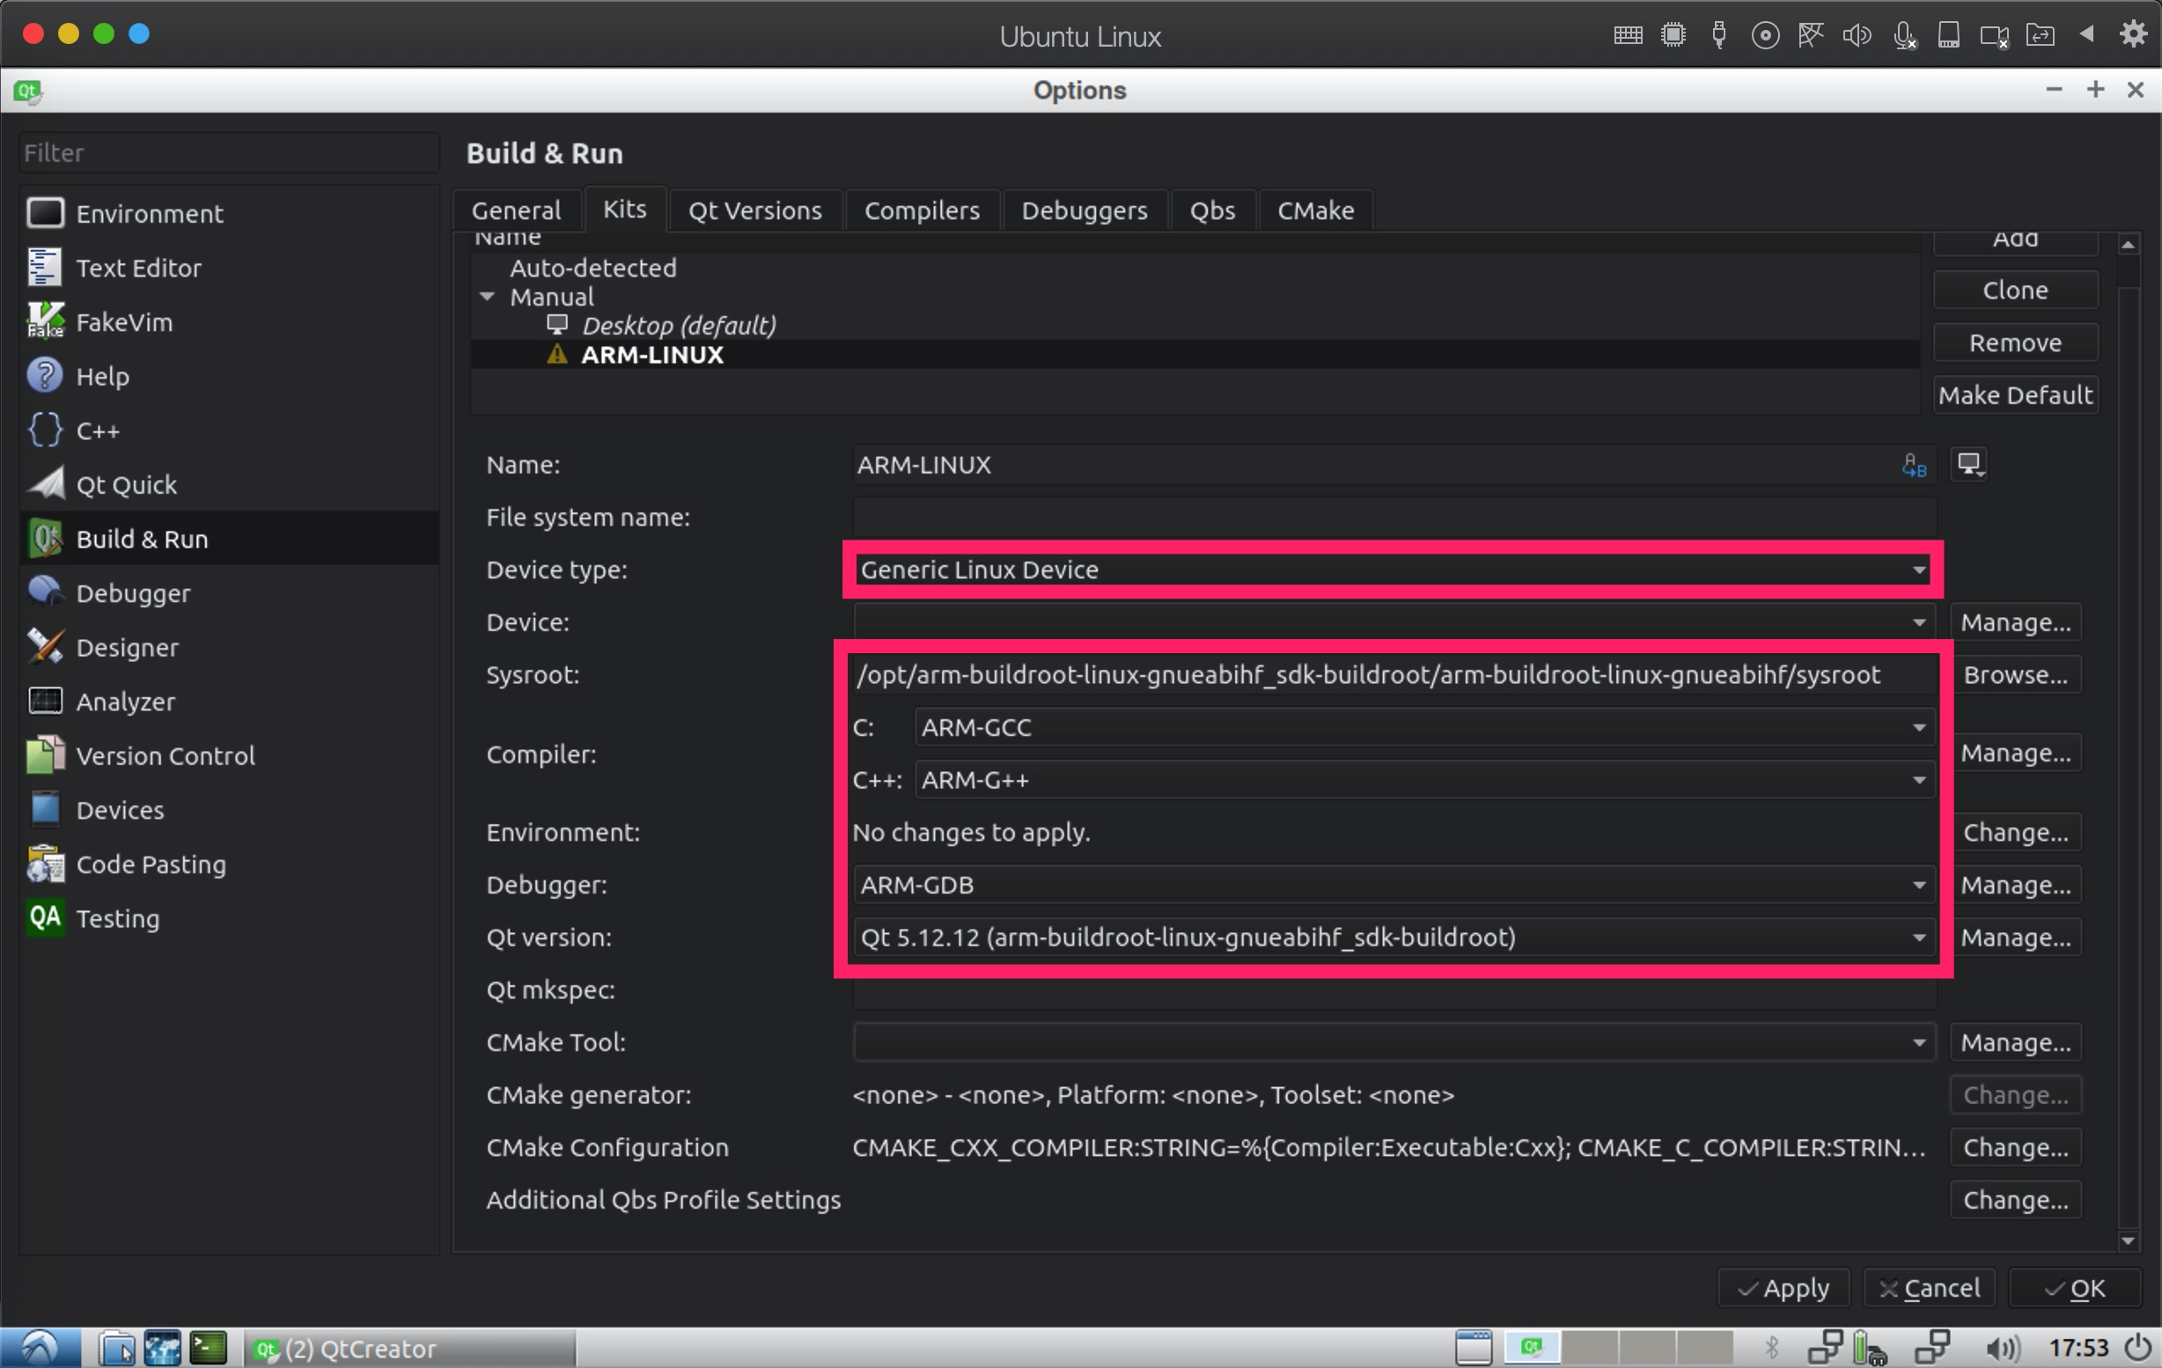Screen dimensions: 2162x1368
Task: Click warning icon next to ARM-LINUX kit
Action: tap(556, 355)
